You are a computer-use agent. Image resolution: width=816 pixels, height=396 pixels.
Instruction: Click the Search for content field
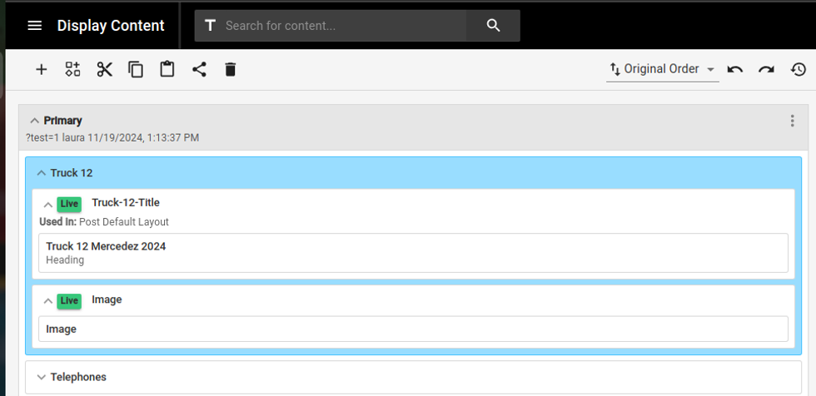pos(350,26)
